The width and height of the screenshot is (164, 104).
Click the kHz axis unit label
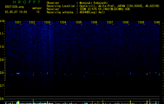2,21
